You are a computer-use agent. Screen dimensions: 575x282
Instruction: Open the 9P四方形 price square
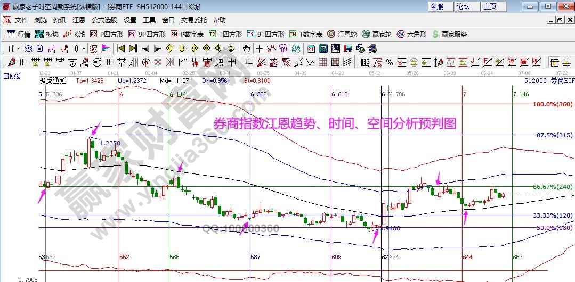(147, 34)
